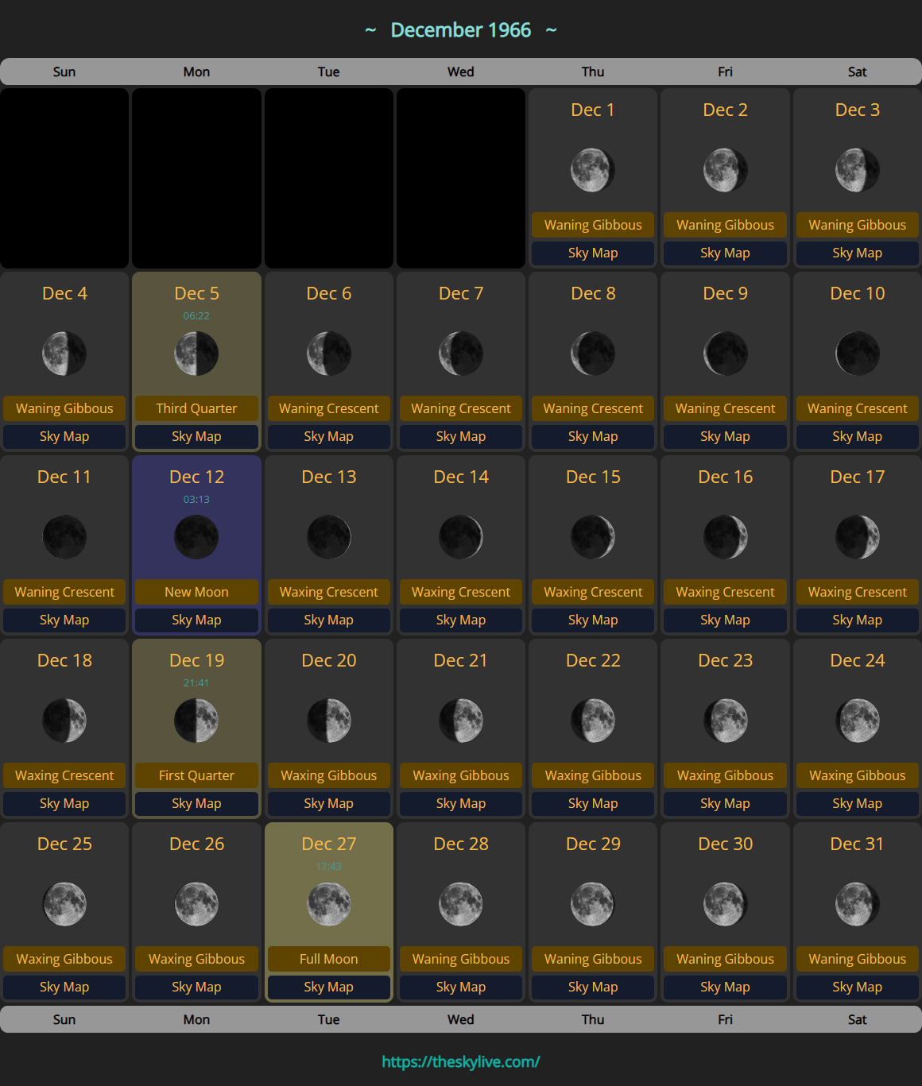
Task: Open Sky Map for Dec 5
Action: coord(196,436)
